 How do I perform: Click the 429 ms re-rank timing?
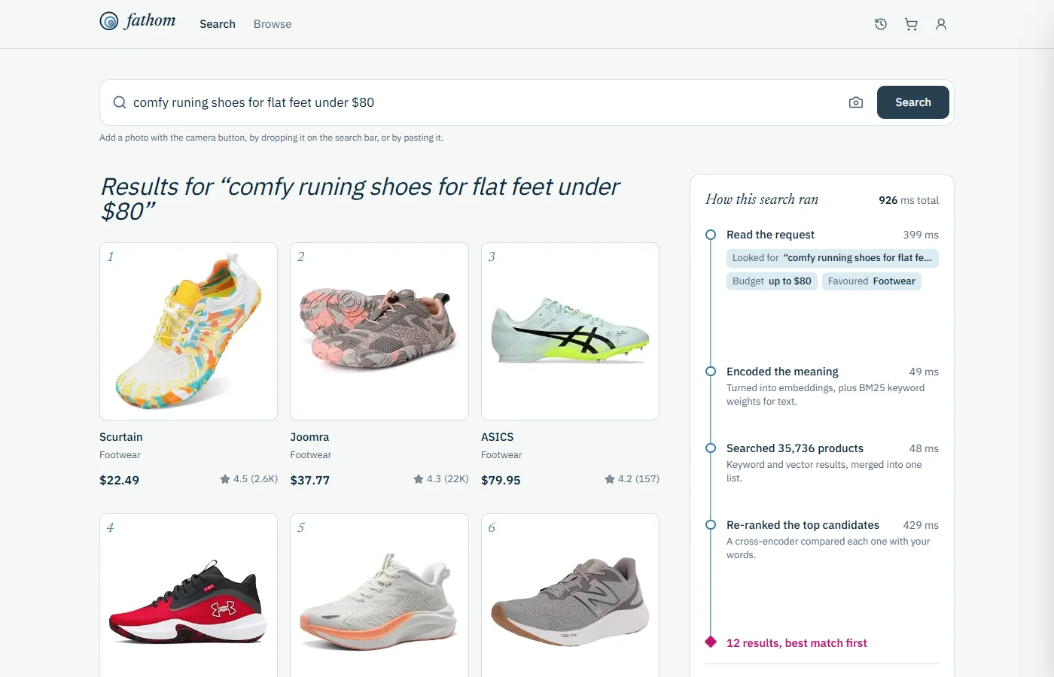(921, 525)
